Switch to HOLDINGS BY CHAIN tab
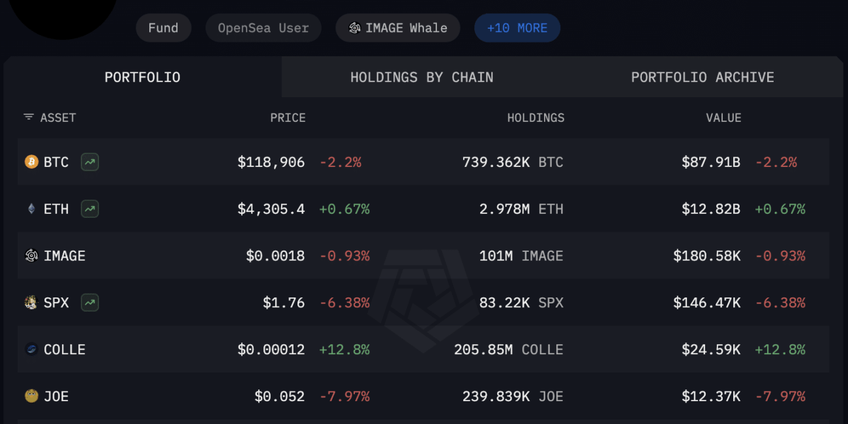848x424 pixels. (x=422, y=77)
